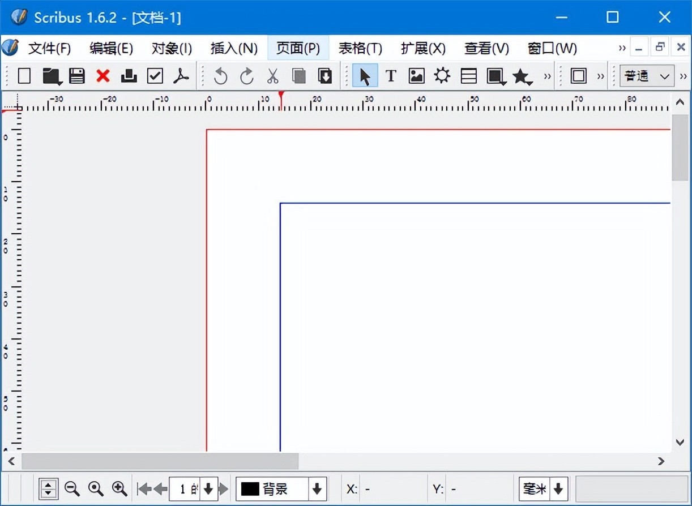Open the 对象(I) menu
The width and height of the screenshot is (692, 506).
click(172, 49)
